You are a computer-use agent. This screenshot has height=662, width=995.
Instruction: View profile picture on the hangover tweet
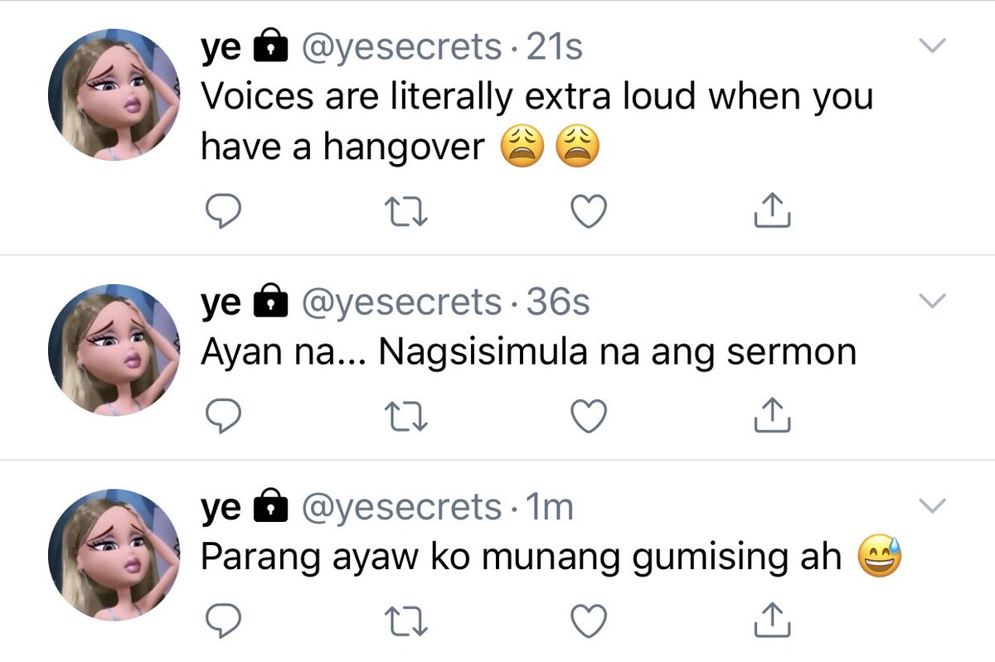tap(114, 94)
